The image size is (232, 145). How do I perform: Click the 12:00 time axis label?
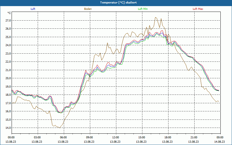pos(115,137)
